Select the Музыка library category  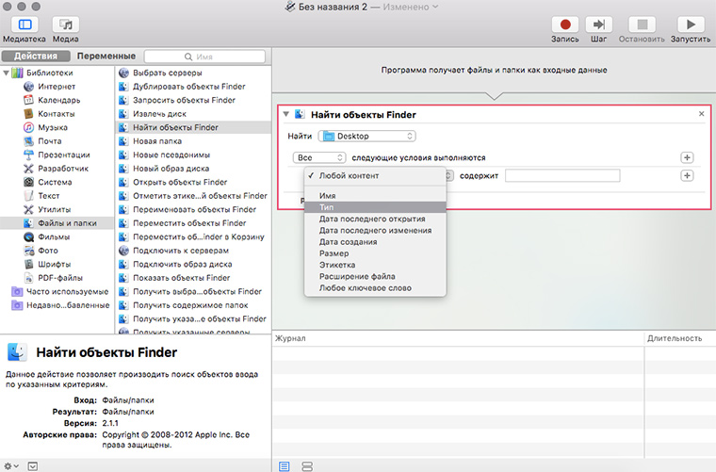point(52,127)
